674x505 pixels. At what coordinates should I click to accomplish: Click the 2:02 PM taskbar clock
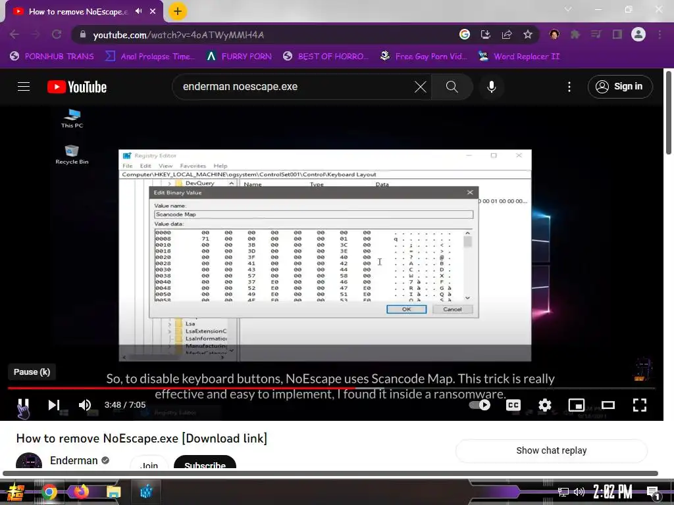click(x=613, y=492)
